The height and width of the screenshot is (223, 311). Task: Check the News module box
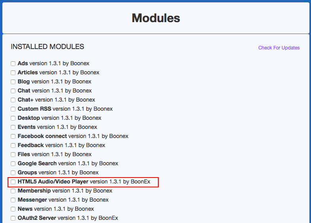point(13,209)
